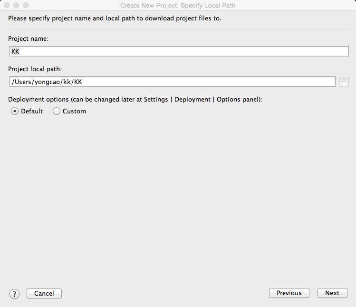Screen dimensions: 356x307
Task: Choose the Custom deployment option
Action: pyautogui.click(x=56, y=111)
